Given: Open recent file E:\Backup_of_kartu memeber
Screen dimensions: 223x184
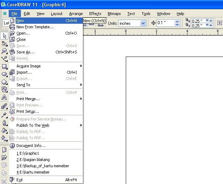Looking at the screenshot, I should click(46, 166).
